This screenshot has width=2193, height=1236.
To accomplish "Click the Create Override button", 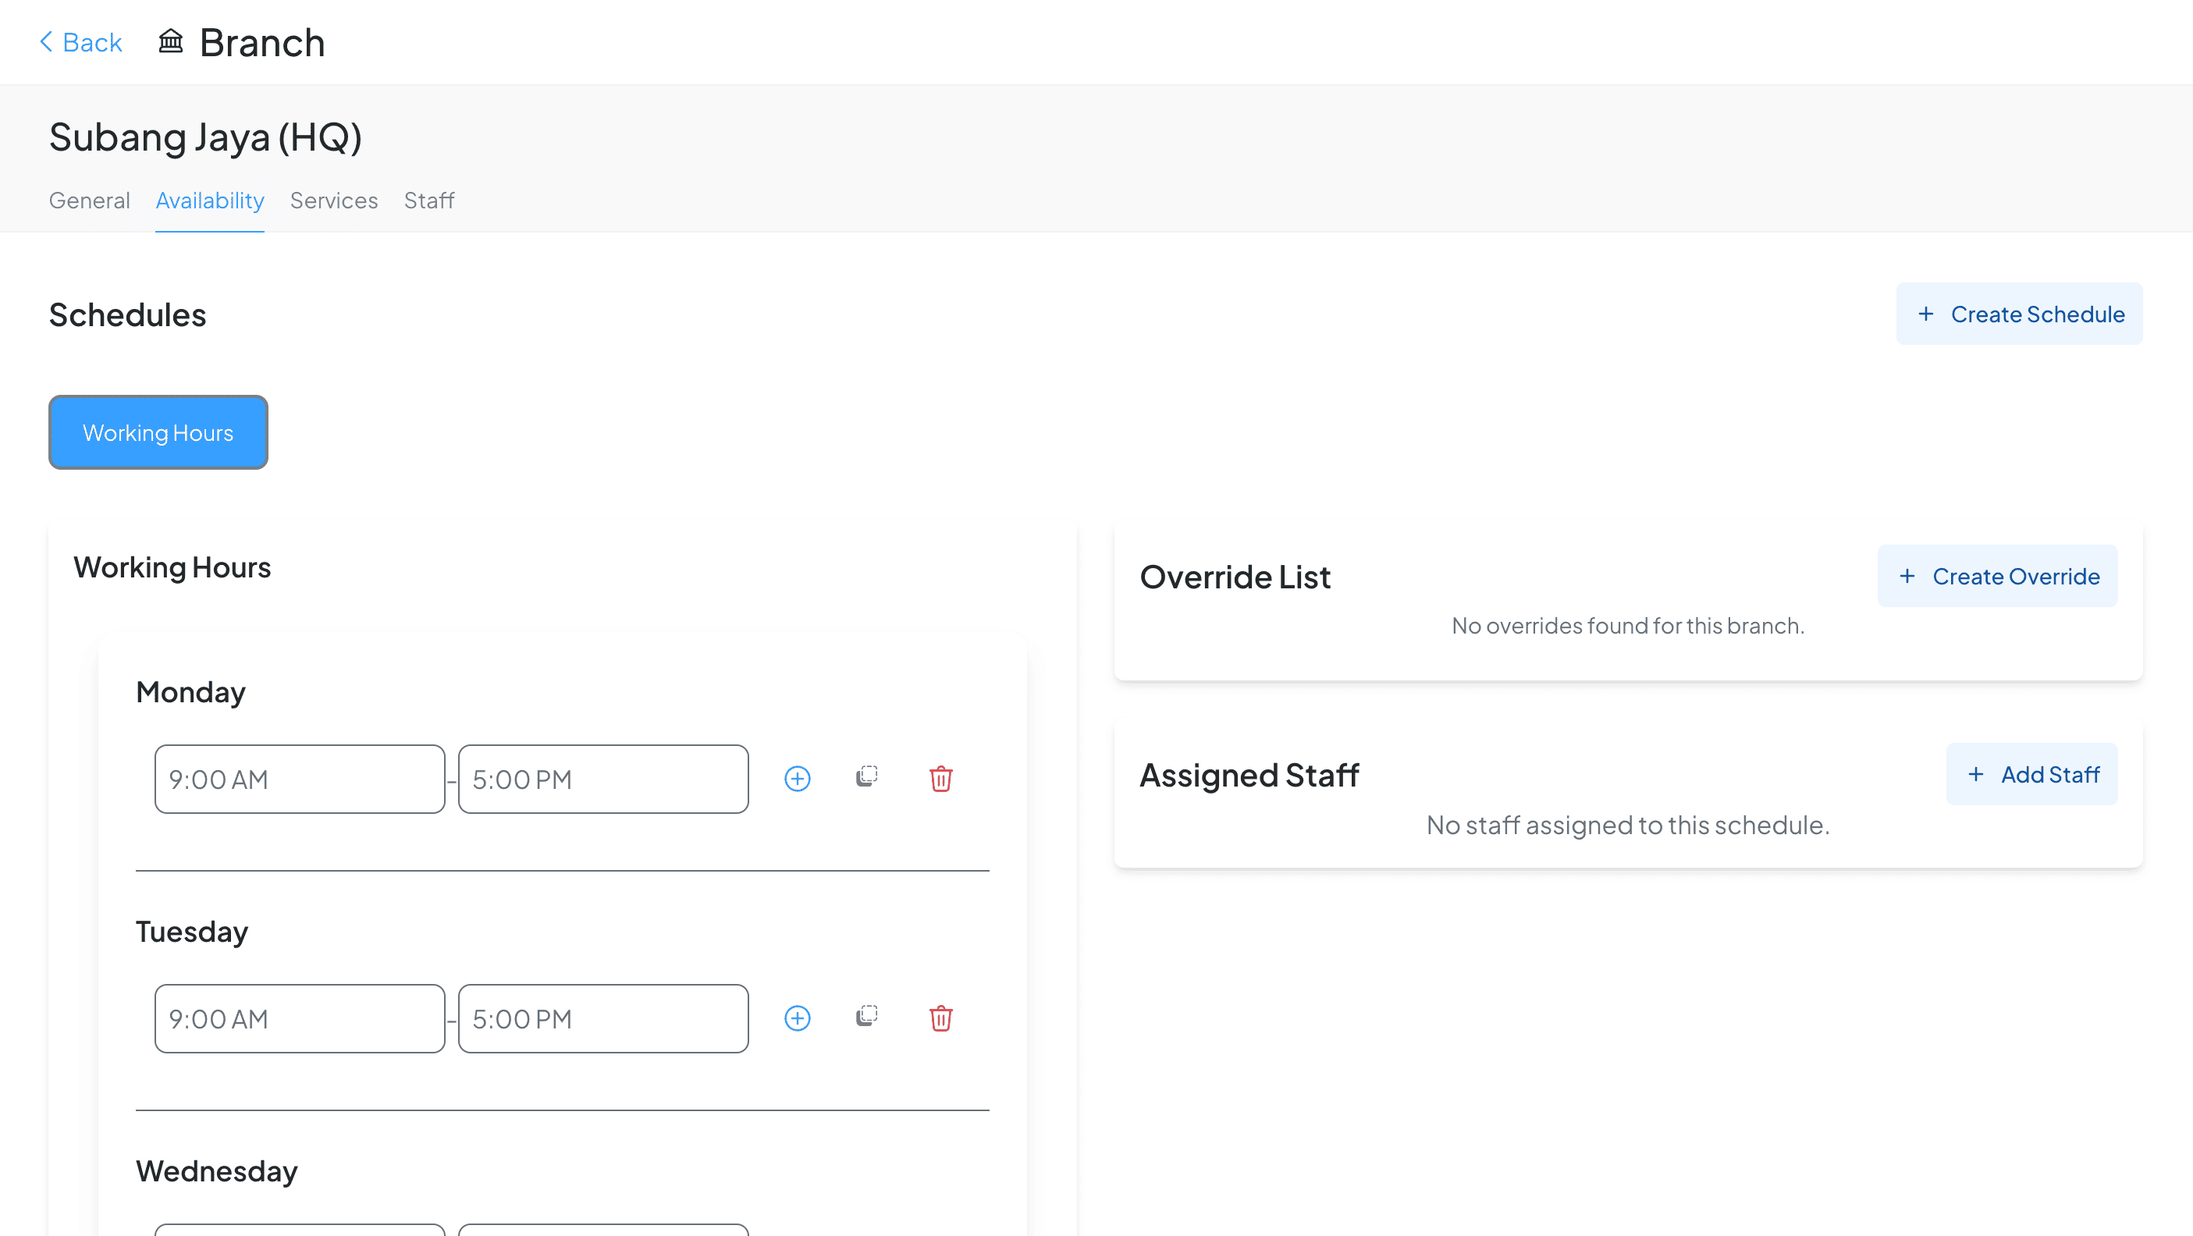I will [1997, 577].
